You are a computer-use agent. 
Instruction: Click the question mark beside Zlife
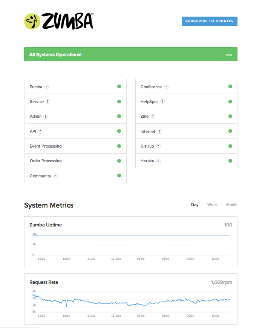click(153, 116)
